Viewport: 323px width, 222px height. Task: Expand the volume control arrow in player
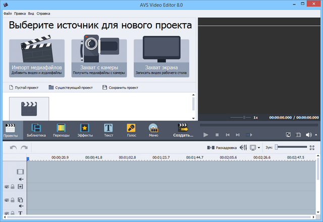(x=316, y=135)
